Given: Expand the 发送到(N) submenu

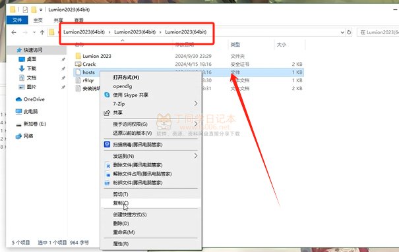Looking at the screenshot, I should [150, 156].
